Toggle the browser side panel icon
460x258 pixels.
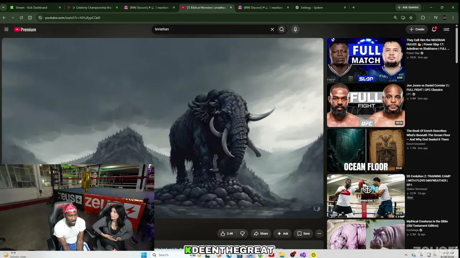(30, 18)
